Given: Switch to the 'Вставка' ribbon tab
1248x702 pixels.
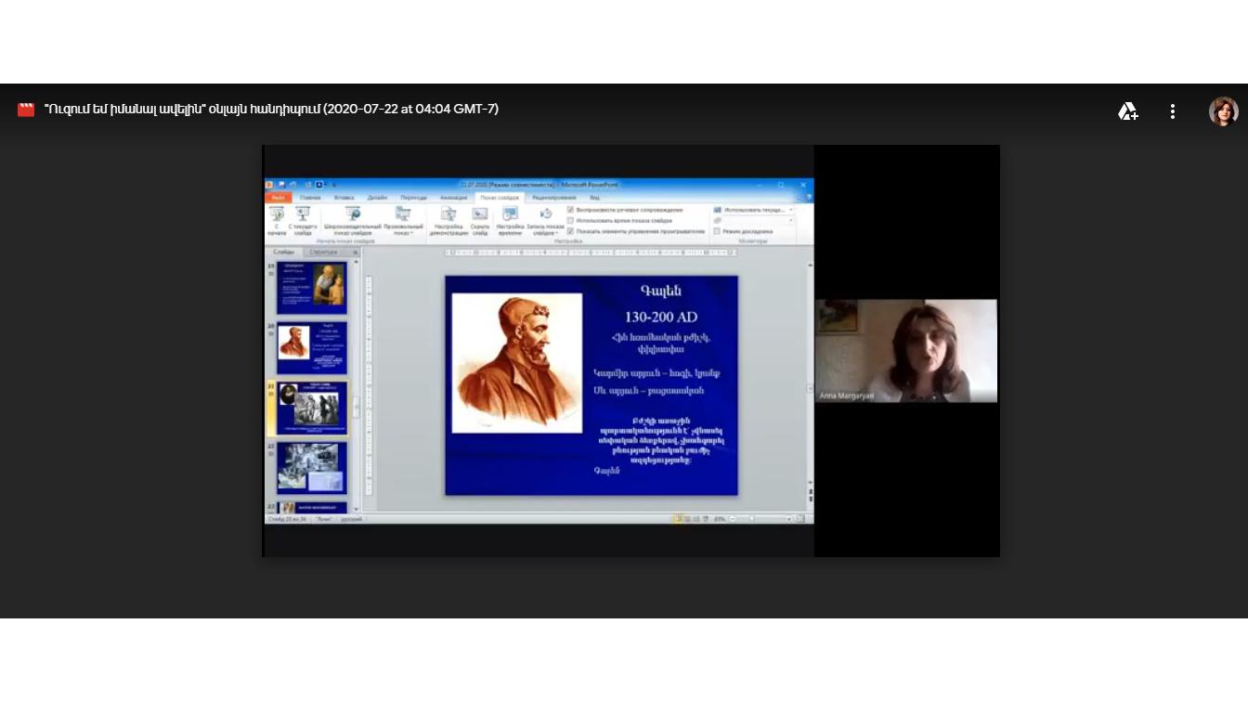Looking at the screenshot, I should [344, 198].
